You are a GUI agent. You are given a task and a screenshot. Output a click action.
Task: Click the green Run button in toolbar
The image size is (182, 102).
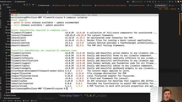145,2
